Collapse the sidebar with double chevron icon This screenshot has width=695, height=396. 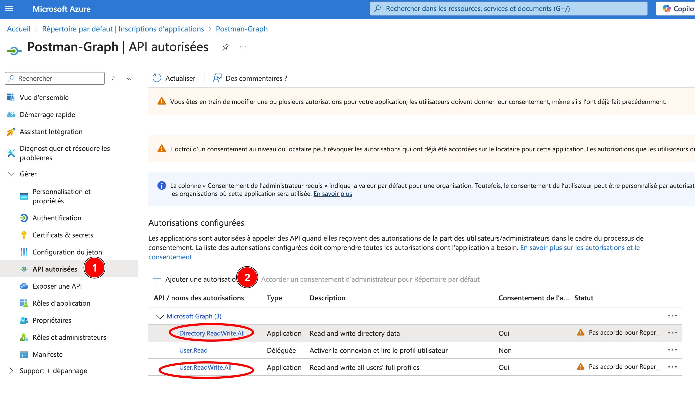tap(129, 78)
